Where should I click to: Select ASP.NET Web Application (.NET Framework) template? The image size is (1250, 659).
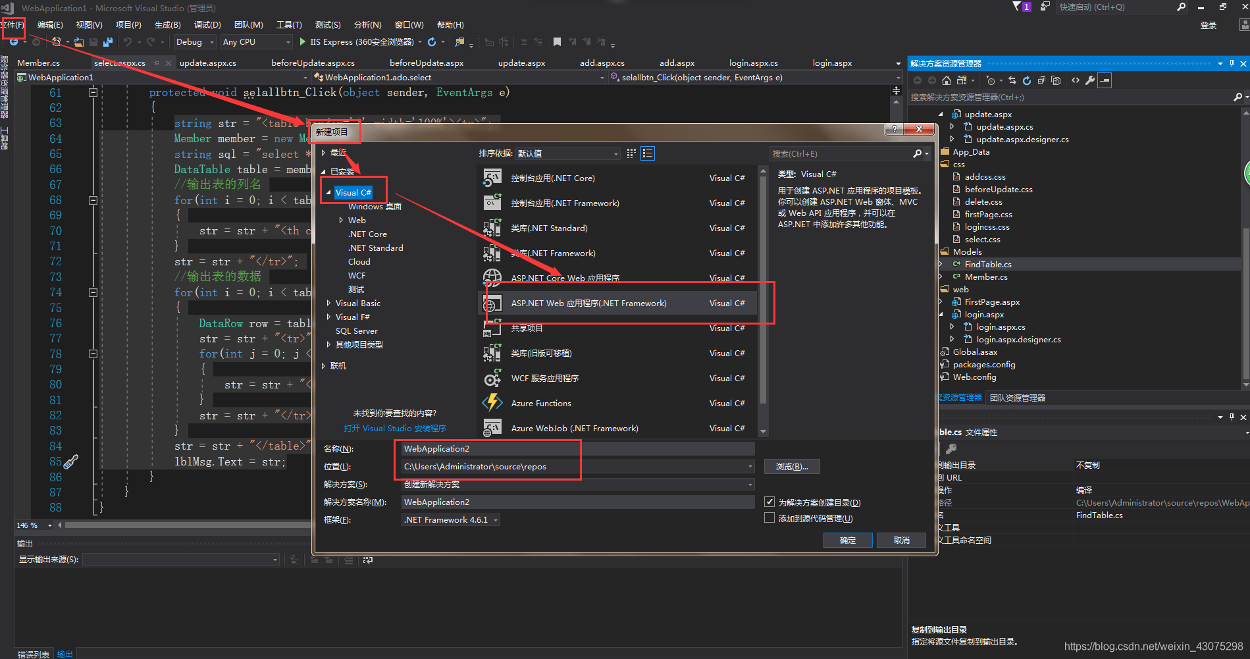[617, 303]
